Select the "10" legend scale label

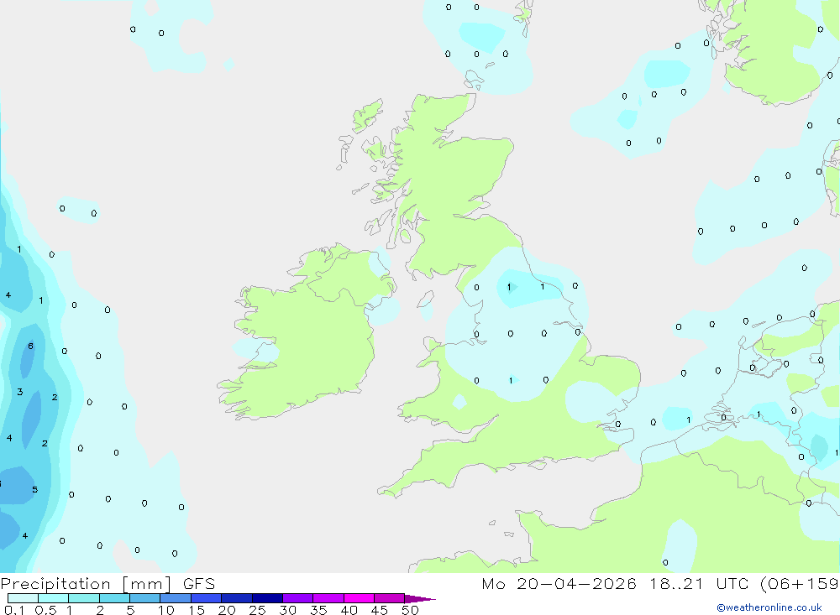[166, 610]
